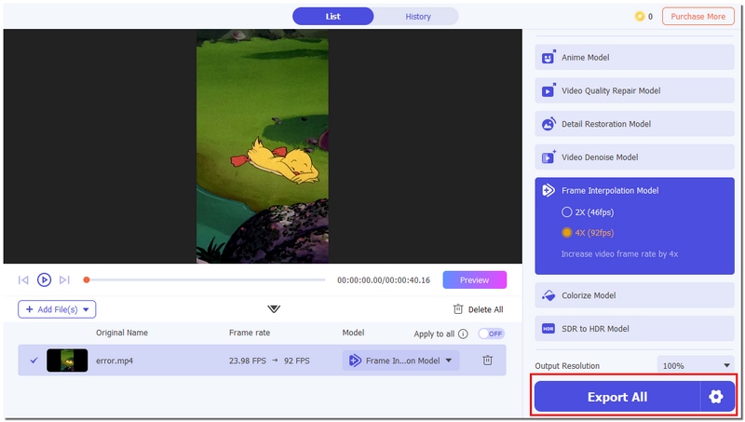
Task: Switch to the History tab
Action: (417, 16)
